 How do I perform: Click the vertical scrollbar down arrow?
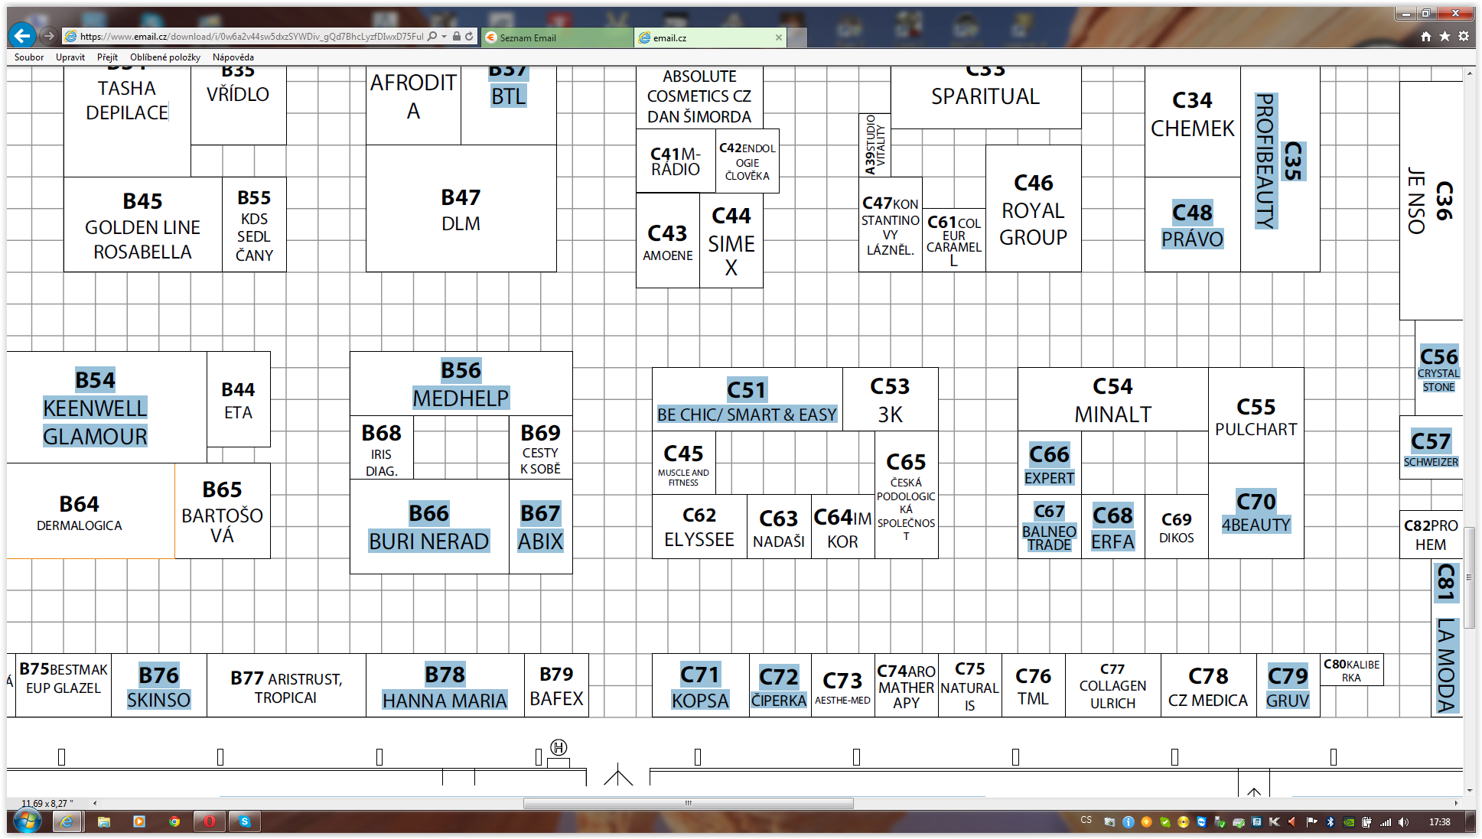1469,791
